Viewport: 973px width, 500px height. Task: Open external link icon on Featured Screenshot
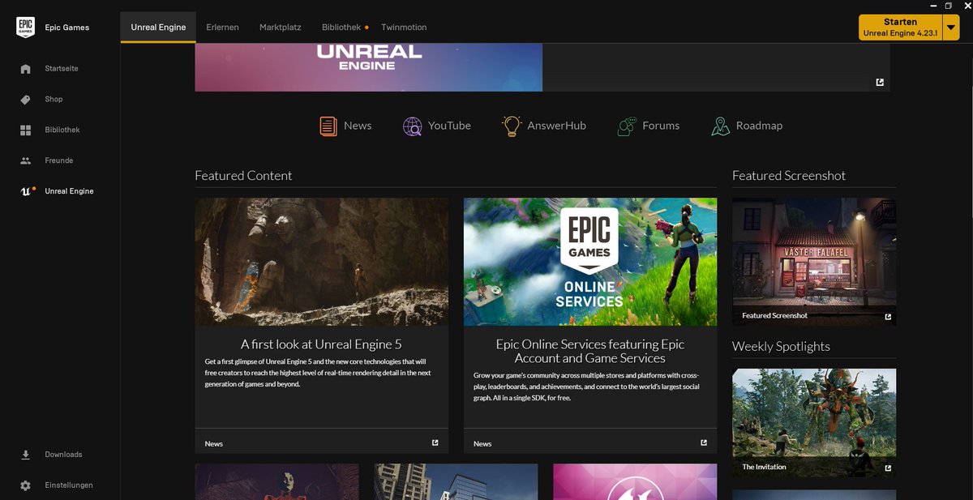[x=888, y=317]
